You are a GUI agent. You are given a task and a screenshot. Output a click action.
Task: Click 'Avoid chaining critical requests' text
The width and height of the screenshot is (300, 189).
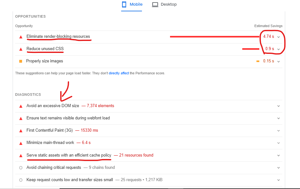[x=54, y=167]
